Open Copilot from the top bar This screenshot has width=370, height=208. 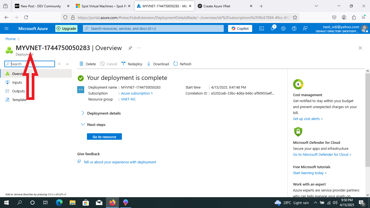[x=240, y=28]
